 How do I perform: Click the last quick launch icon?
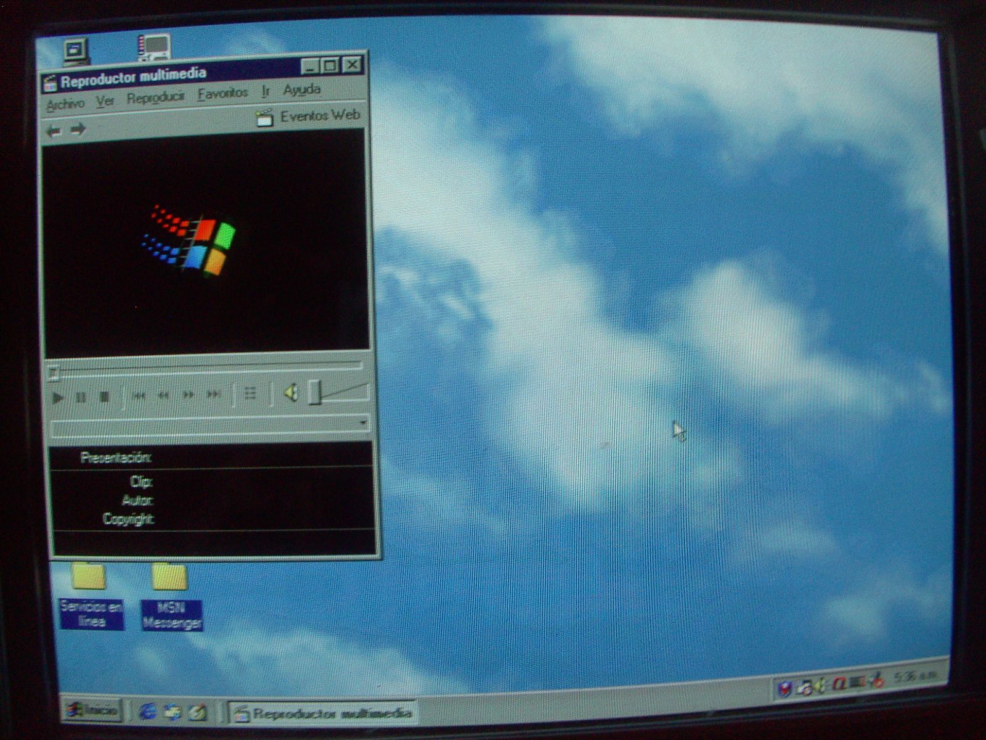(197, 712)
